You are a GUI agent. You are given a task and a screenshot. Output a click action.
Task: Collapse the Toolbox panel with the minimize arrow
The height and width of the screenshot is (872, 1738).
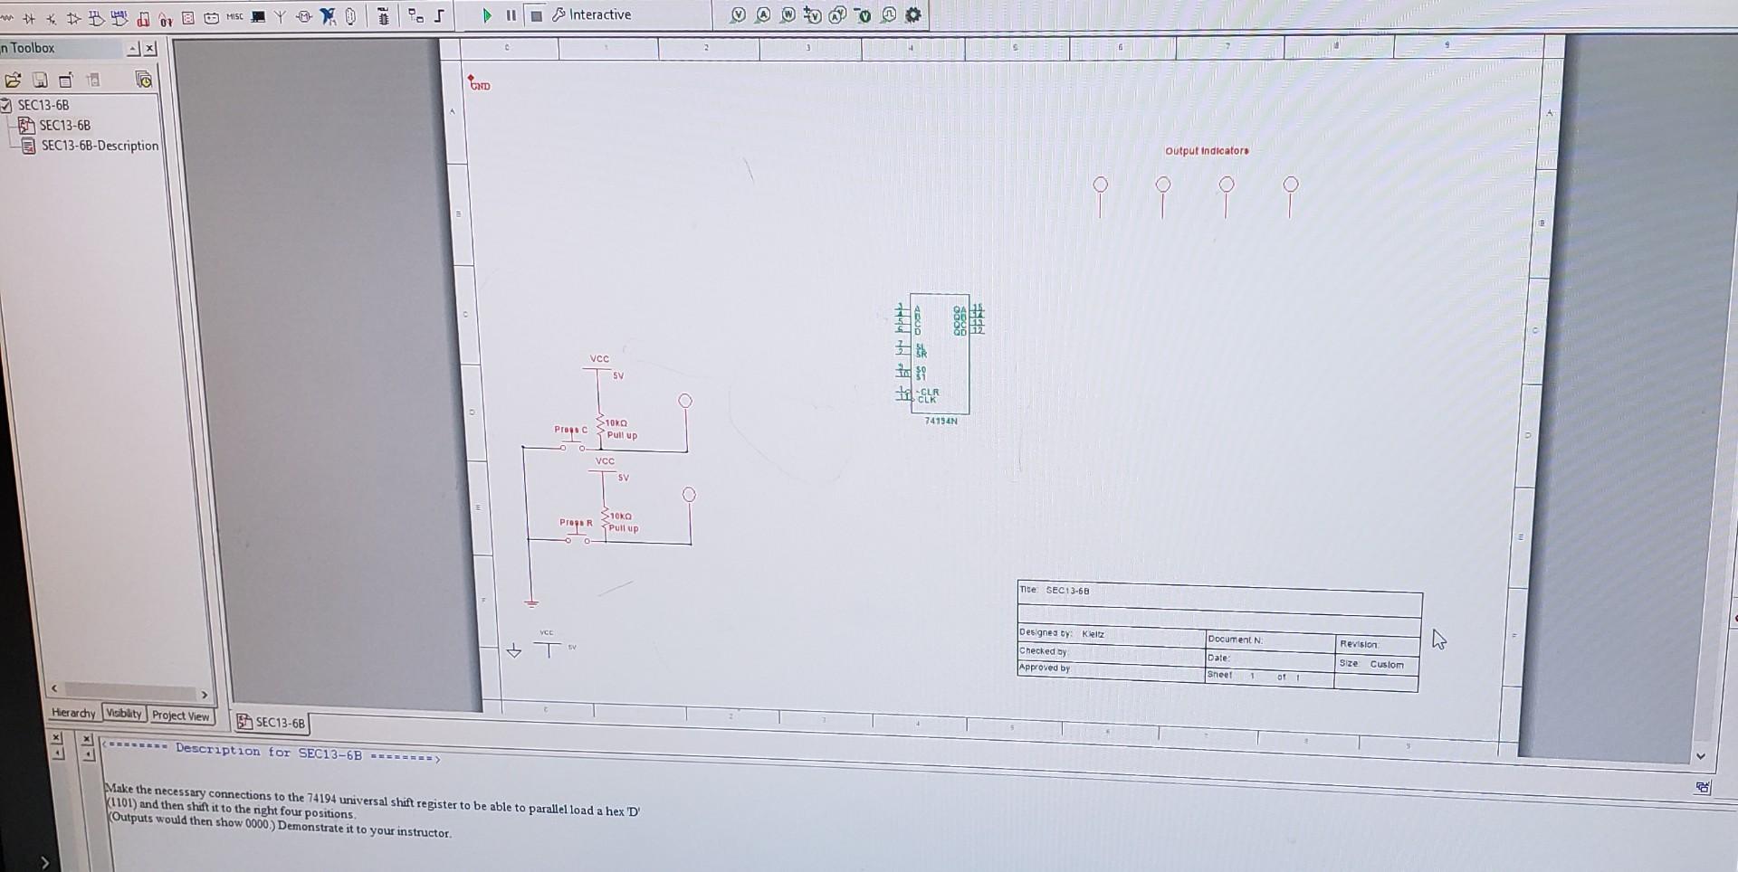pos(134,49)
